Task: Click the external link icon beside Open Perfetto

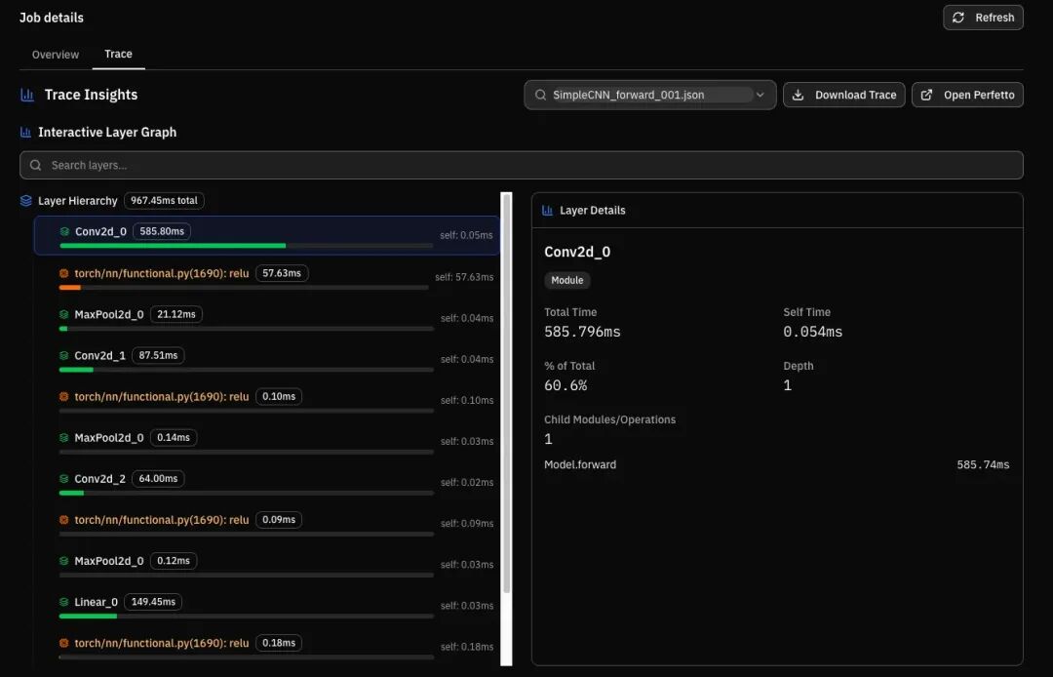Action: tap(927, 95)
